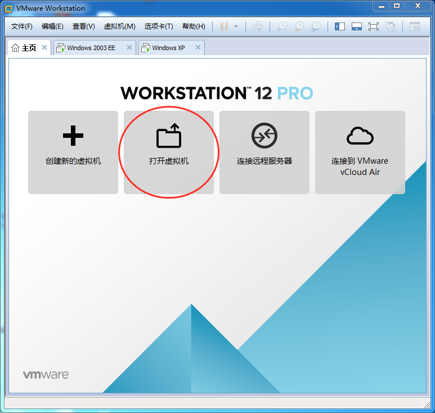Open the 虚拟机(M) menu
Screen dimensions: 435x413
coord(120,26)
